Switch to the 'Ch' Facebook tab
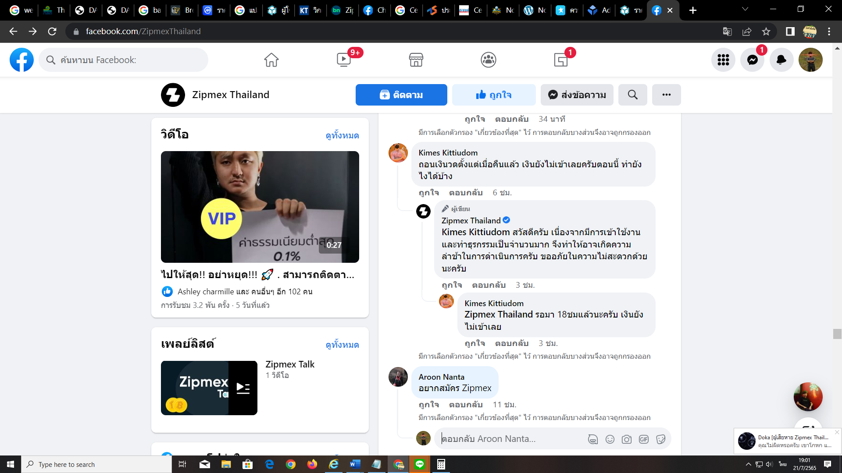 (375, 10)
